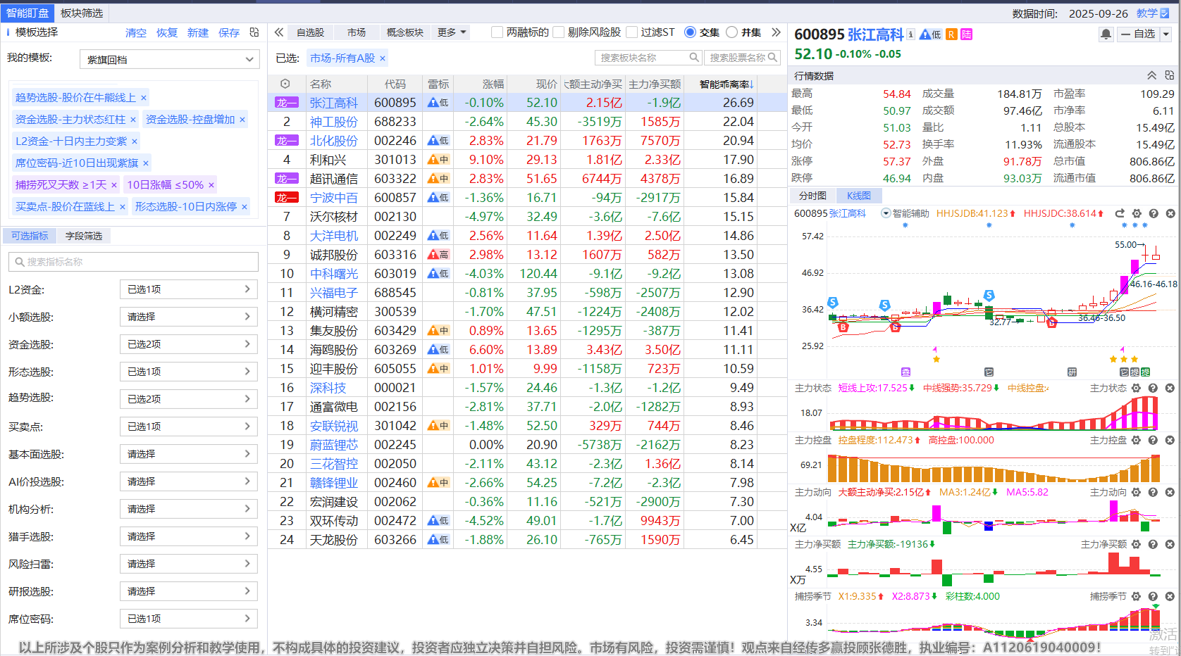Switch to the 分时图 tab
The image size is (1181, 656).
tap(812, 196)
